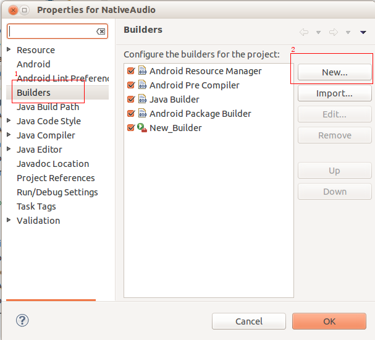
Task: Click the Edit... button
Action: [335, 114]
